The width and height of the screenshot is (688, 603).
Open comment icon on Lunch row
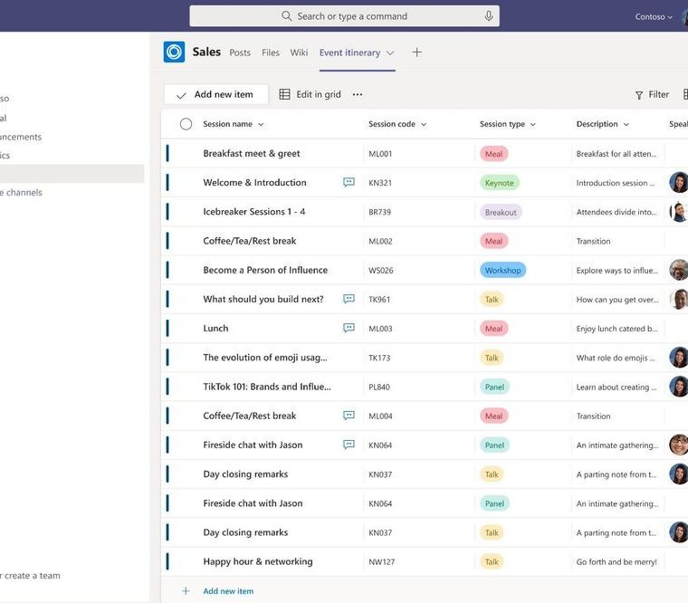(x=349, y=329)
